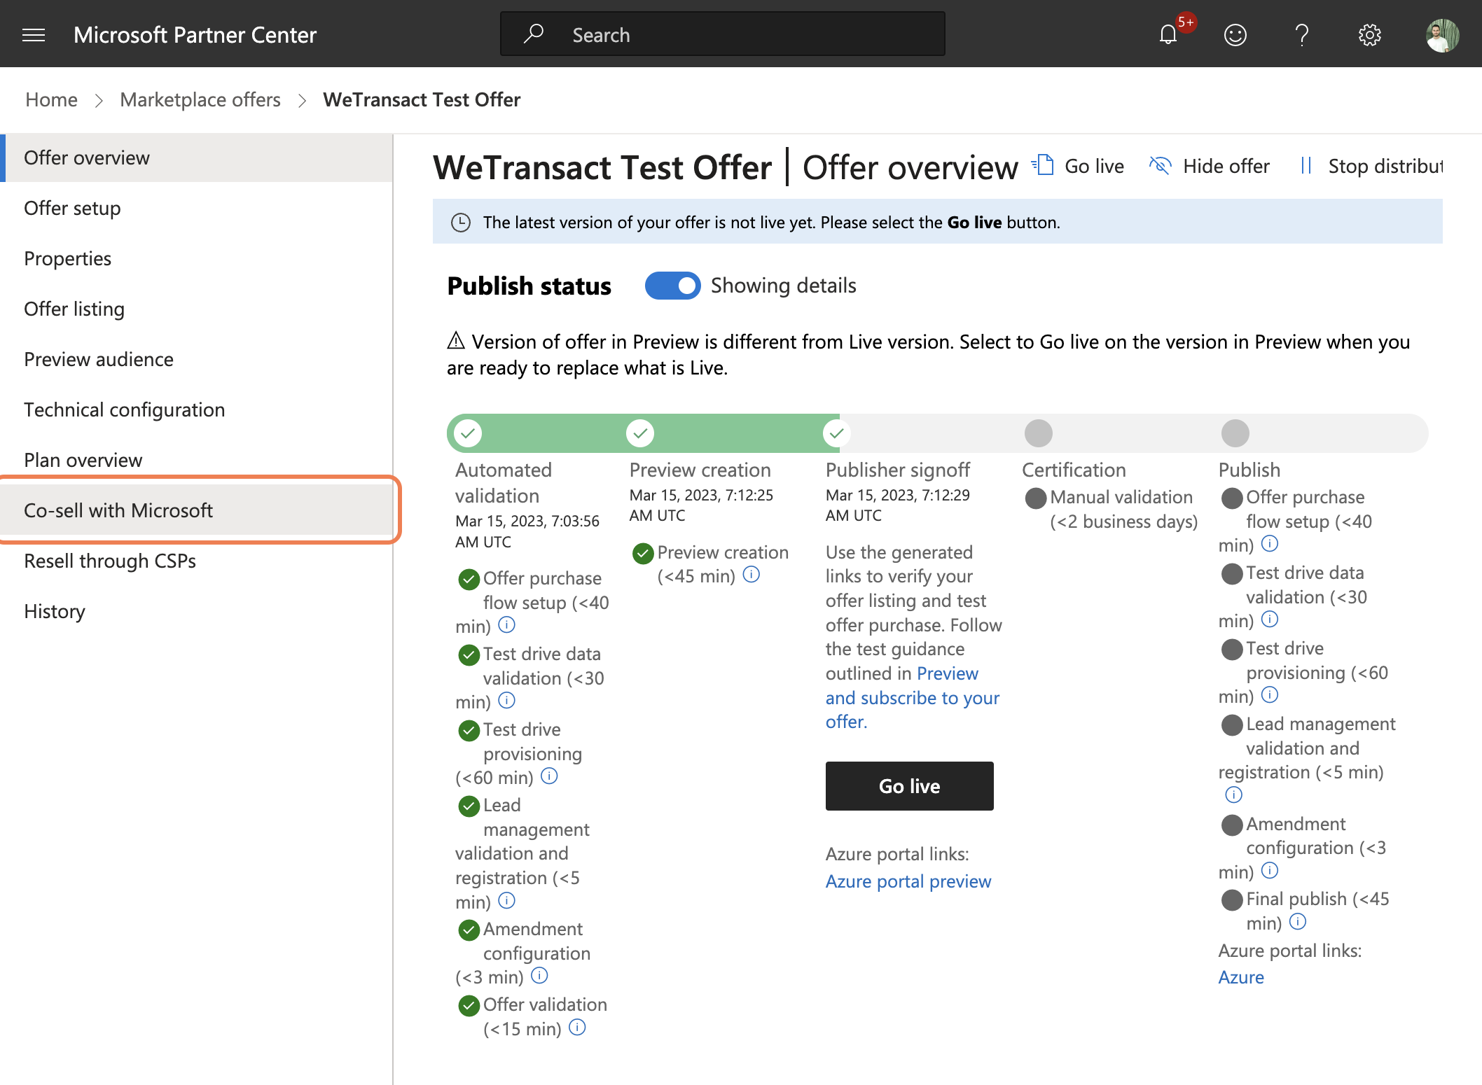Click info icon beside Final publish step
The width and height of the screenshot is (1482, 1085).
click(x=1298, y=922)
